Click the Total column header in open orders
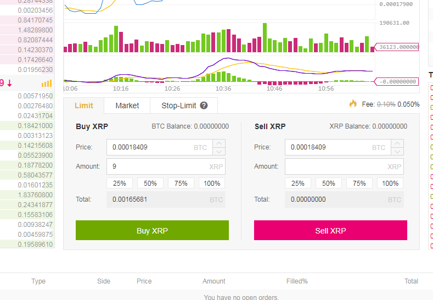This screenshot has height=300, width=433. point(411,281)
